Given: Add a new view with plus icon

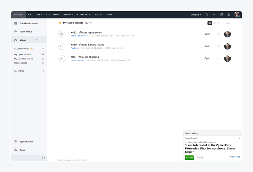Looking at the screenshot, I should [x=43, y=40].
